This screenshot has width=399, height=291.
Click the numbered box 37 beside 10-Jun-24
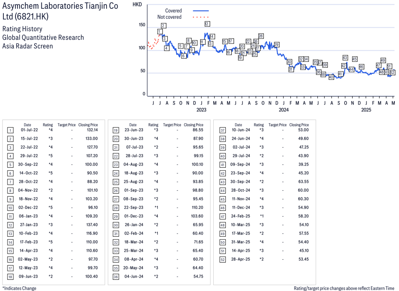tap(223, 130)
